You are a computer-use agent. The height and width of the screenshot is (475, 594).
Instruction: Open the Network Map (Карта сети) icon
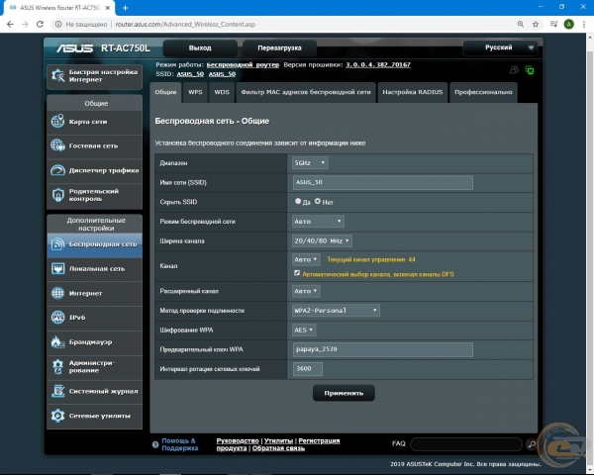[58, 121]
